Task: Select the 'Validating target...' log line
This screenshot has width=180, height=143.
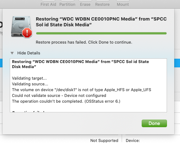Action: [29, 78]
